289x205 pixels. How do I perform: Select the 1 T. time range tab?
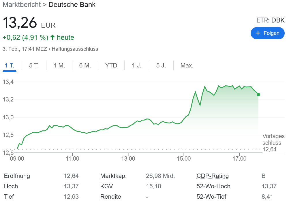click(x=10, y=65)
